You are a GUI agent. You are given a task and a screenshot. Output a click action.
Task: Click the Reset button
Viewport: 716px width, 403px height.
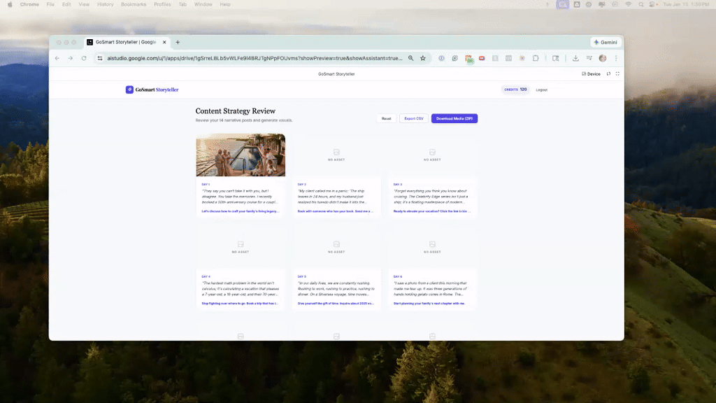[x=386, y=118]
